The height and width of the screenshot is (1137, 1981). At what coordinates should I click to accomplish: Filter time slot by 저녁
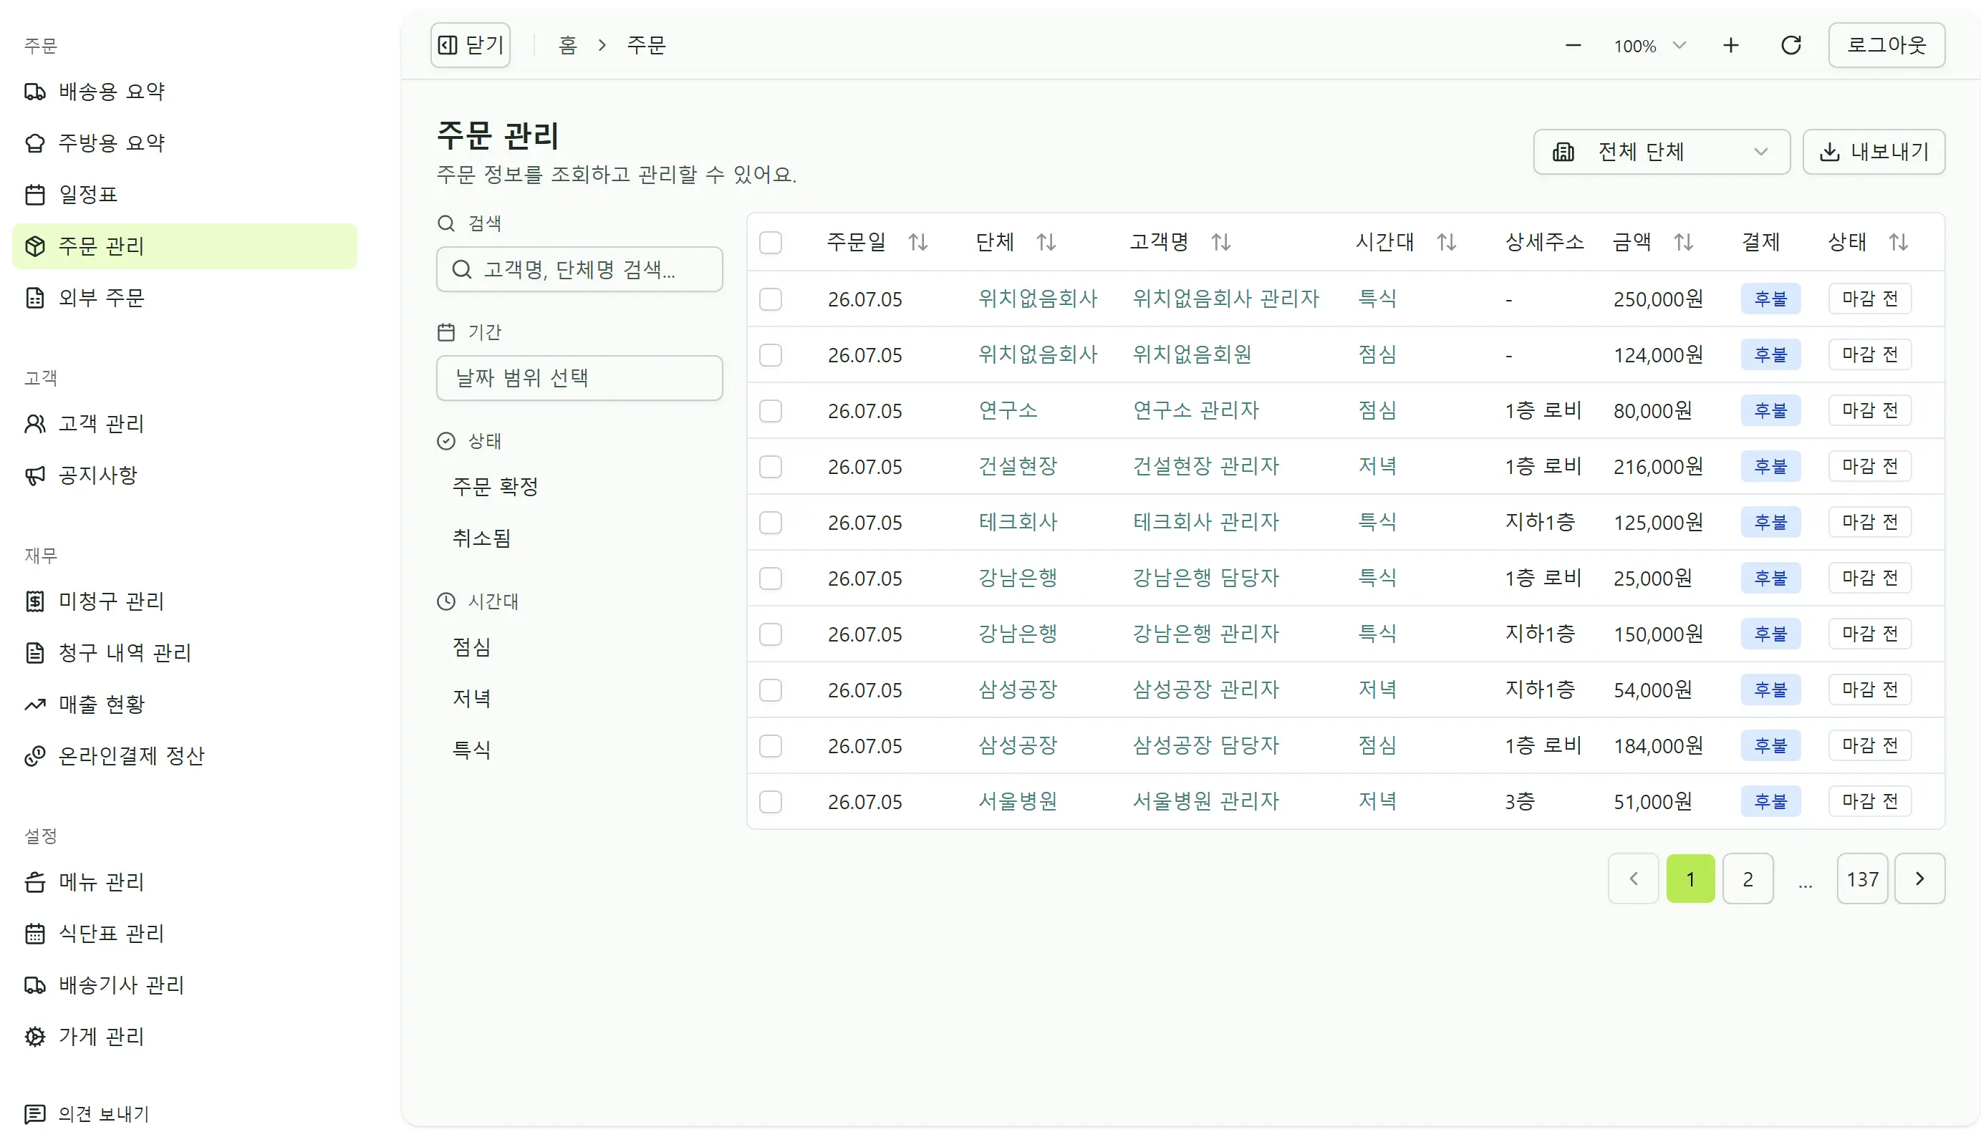click(x=472, y=699)
